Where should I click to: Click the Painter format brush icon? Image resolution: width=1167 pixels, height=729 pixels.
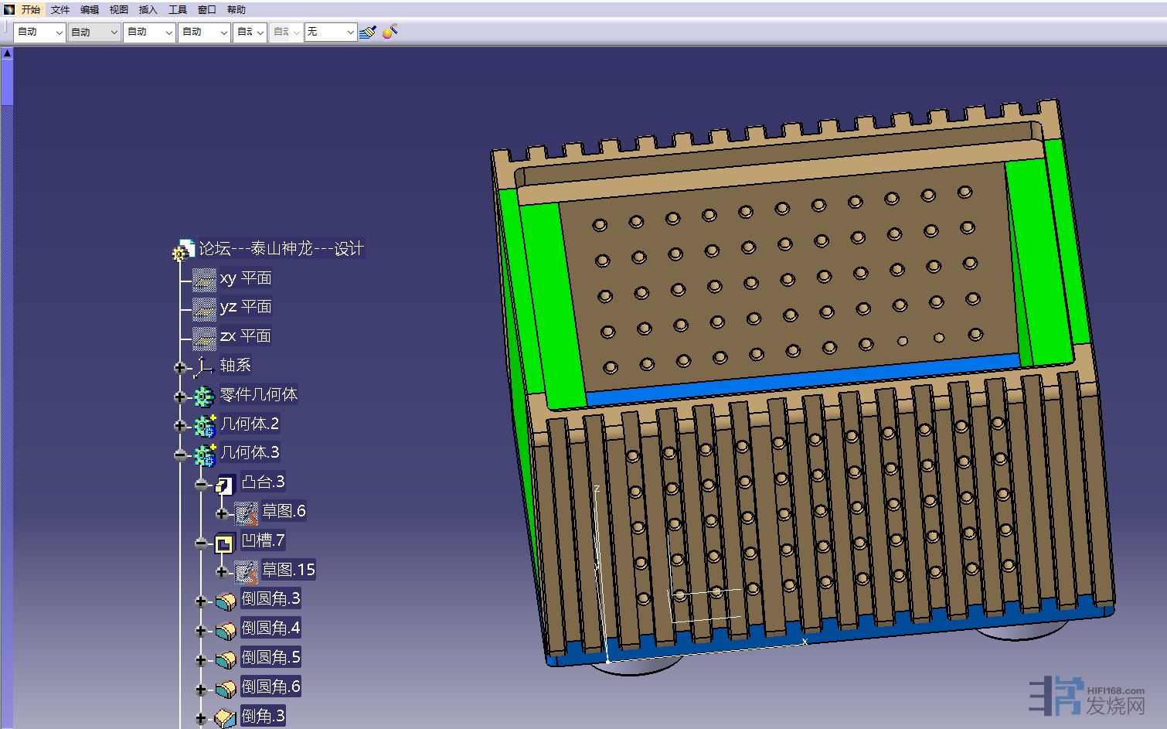click(368, 32)
